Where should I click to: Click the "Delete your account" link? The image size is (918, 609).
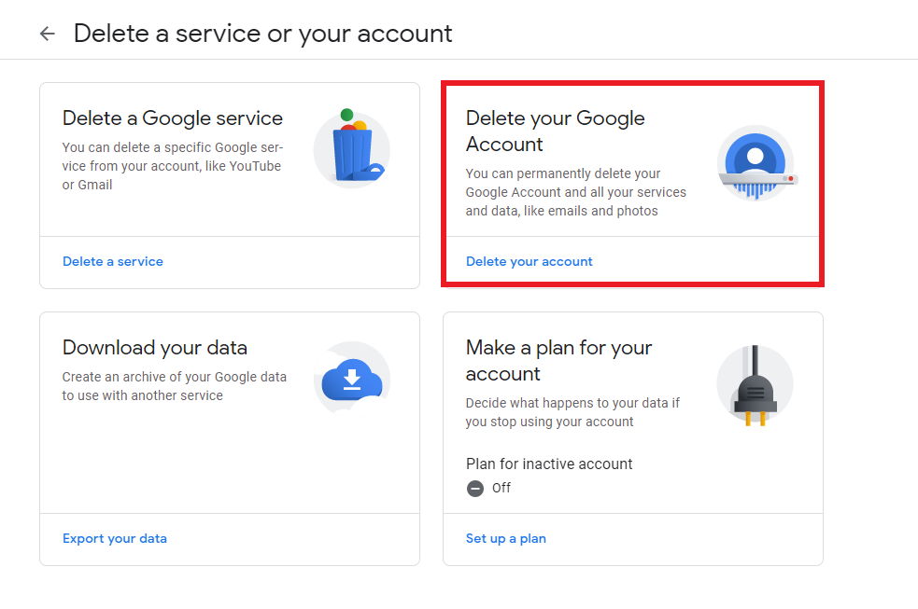[x=530, y=261]
